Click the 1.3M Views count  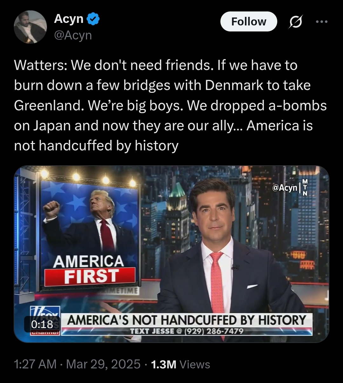pyautogui.click(x=180, y=364)
